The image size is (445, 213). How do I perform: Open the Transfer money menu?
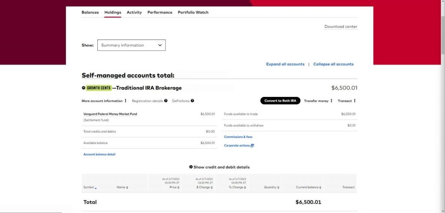pyautogui.click(x=318, y=101)
